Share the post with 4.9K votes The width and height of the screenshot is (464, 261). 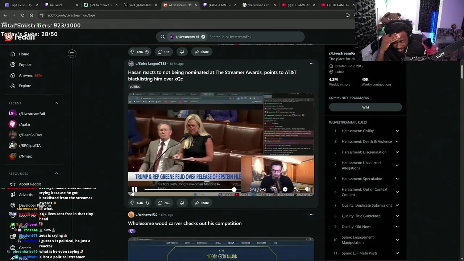pos(202,52)
